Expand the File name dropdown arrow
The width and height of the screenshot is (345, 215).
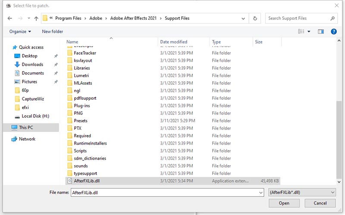pyautogui.click(x=261, y=192)
